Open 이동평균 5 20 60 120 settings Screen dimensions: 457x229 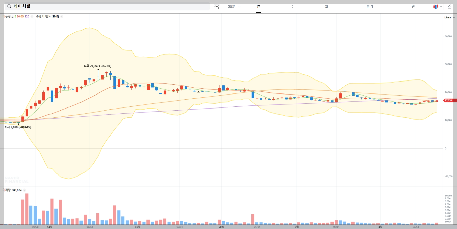click(x=16, y=16)
